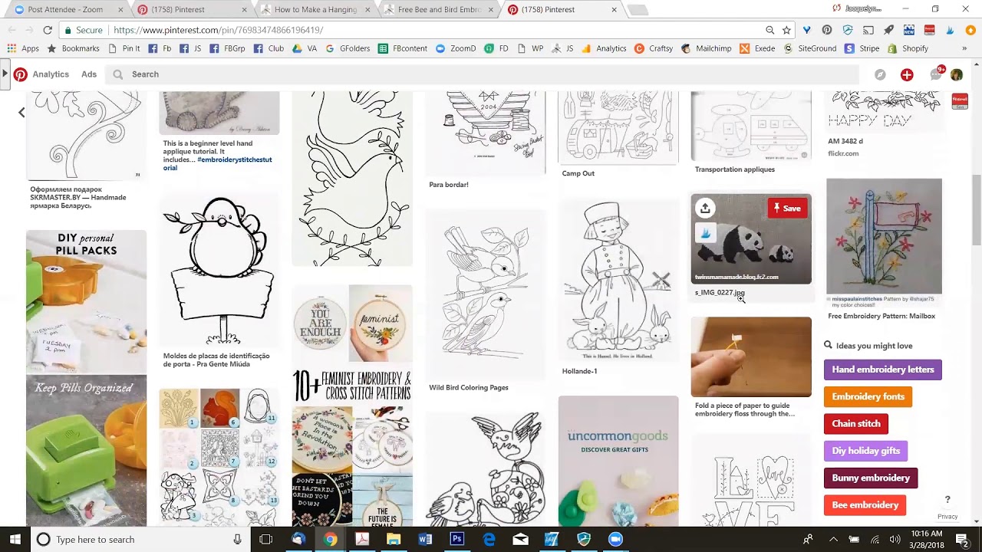Close the active Pinterest tab
The height and width of the screenshot is (552, 982).
point(614,10)
